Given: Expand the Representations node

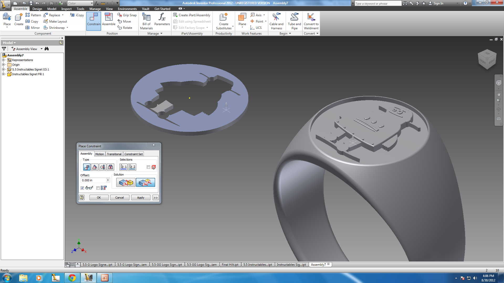Looking at the screenshot, I should tap(4, 60).
